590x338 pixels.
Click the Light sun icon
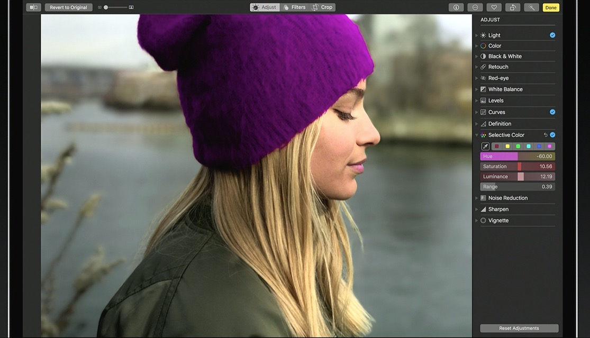tap(483, 35)
